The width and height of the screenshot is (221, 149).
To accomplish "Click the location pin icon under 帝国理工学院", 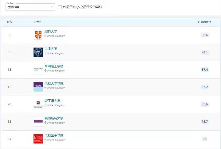I will 45,71.
